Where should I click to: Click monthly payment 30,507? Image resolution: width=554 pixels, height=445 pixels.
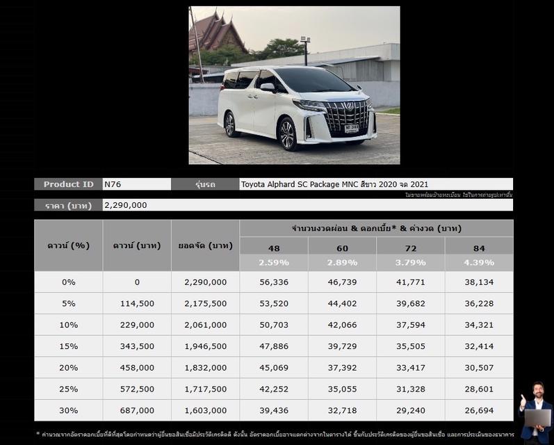click(479, 368)
